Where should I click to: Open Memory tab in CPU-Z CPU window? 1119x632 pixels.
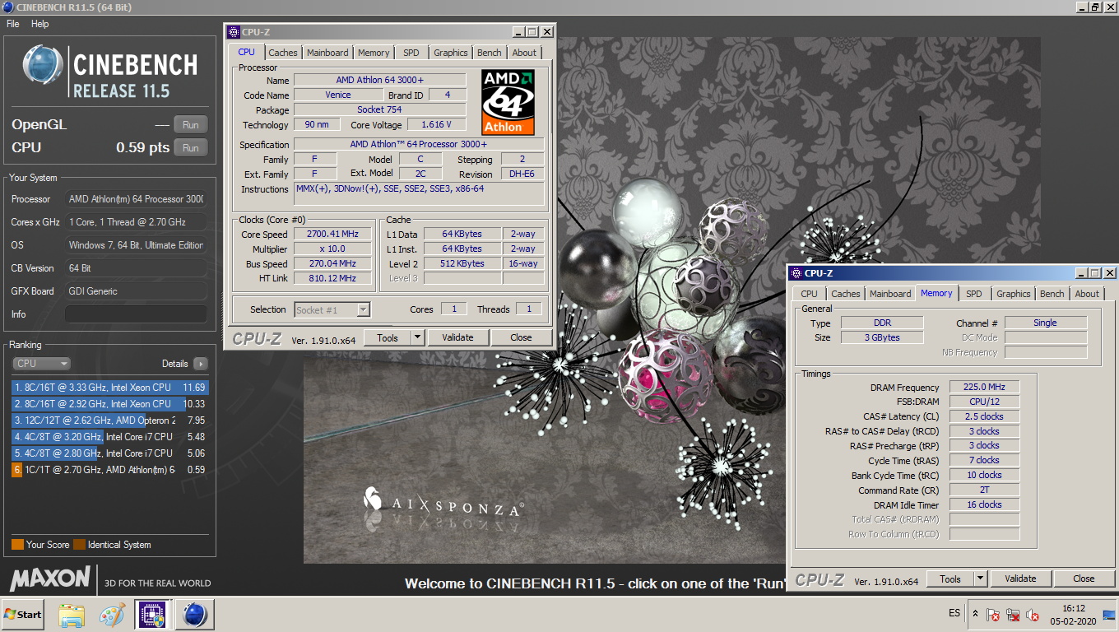pyautogui.click(x=374, y=53)
